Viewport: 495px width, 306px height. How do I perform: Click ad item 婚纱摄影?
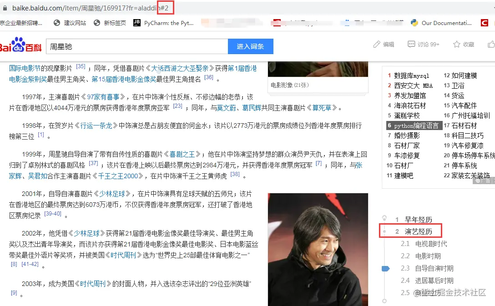click(x=407, y=135)
